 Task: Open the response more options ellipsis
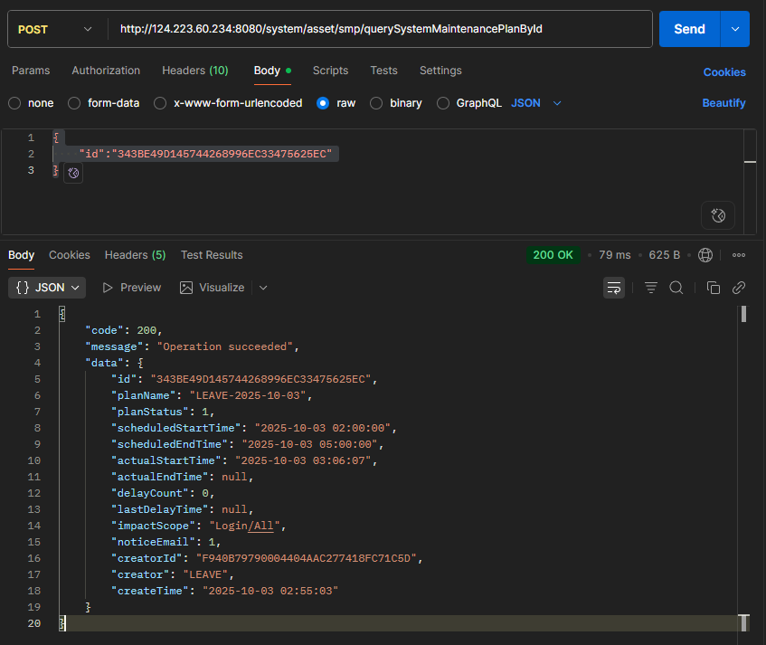[x=738, y=255]
